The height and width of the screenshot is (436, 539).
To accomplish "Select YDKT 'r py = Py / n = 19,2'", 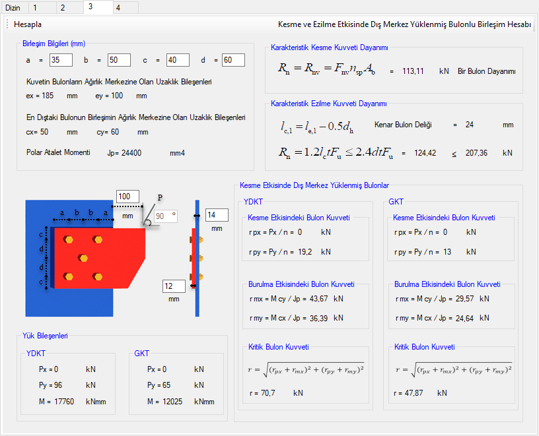I will pyautogui.click(x=281, y=252).
